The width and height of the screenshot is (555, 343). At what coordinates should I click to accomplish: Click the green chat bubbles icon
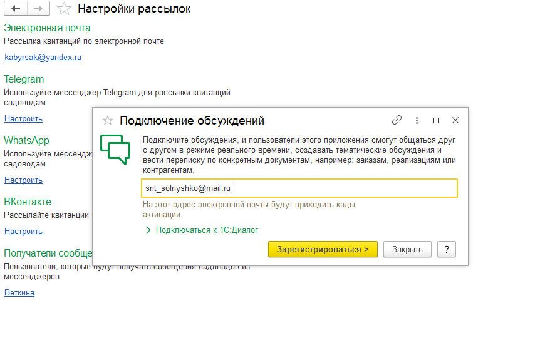pyautogui.click(x=115, y=148)
